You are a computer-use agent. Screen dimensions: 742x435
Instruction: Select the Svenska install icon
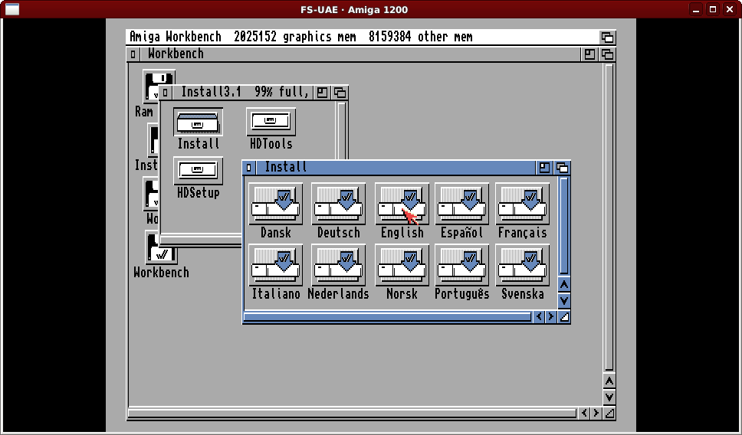pyautogui.click(x=523, y=265)
